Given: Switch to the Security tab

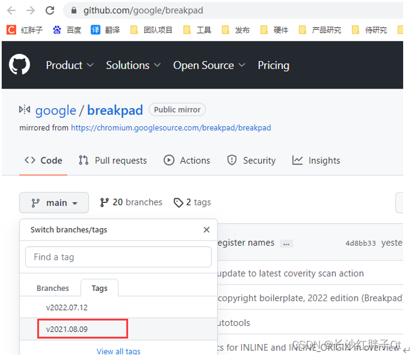Looking at the screenshot, I should [251, 161].
